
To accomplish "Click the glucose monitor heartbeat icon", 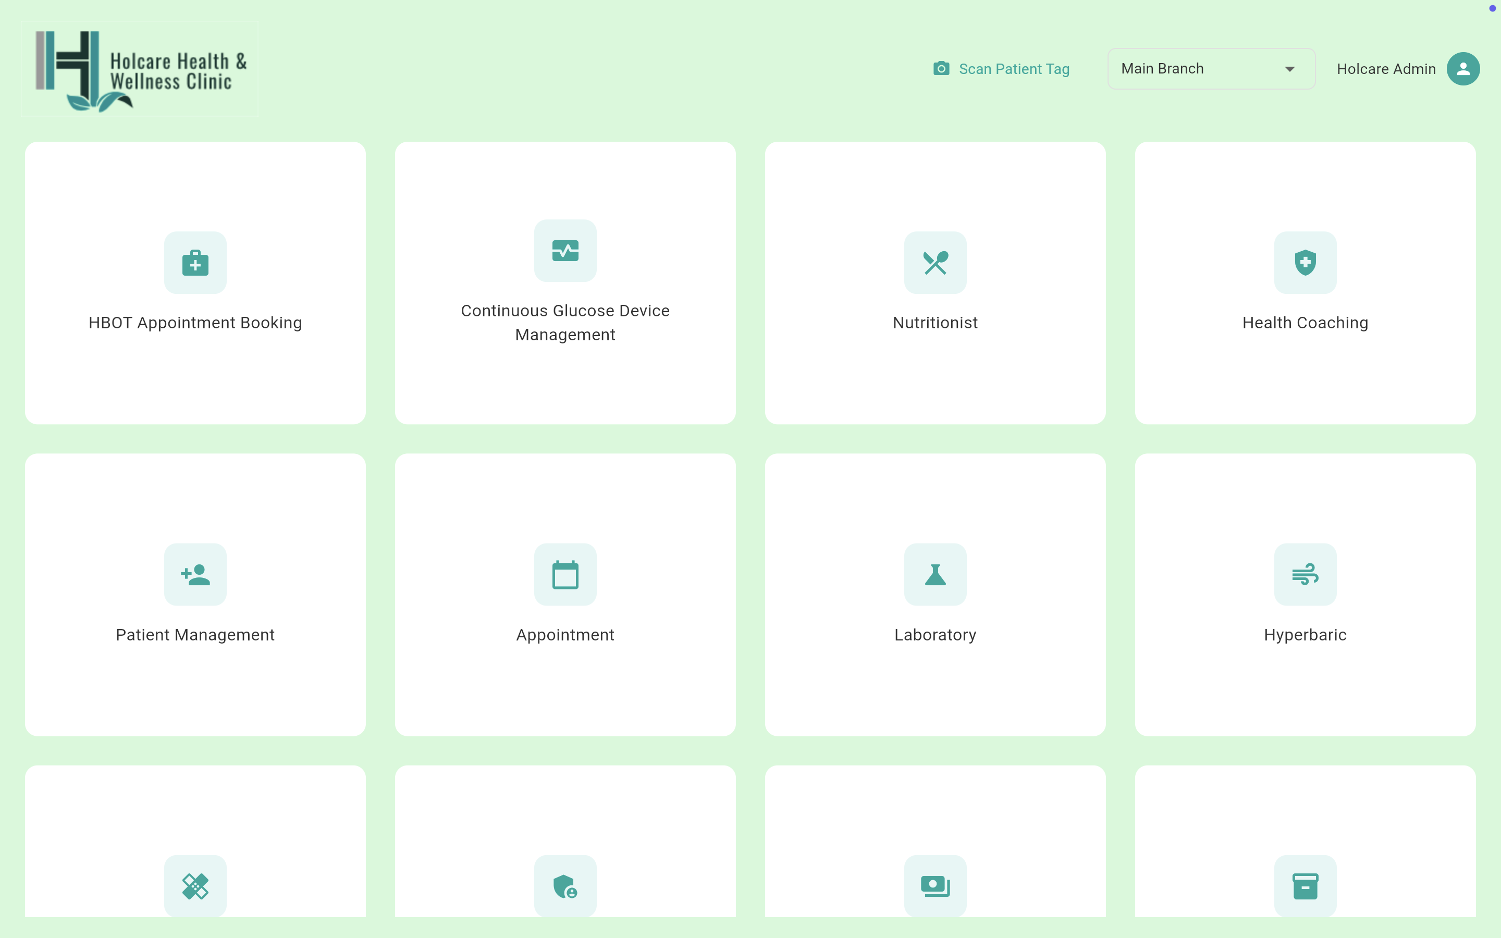I will coord(565,251).
